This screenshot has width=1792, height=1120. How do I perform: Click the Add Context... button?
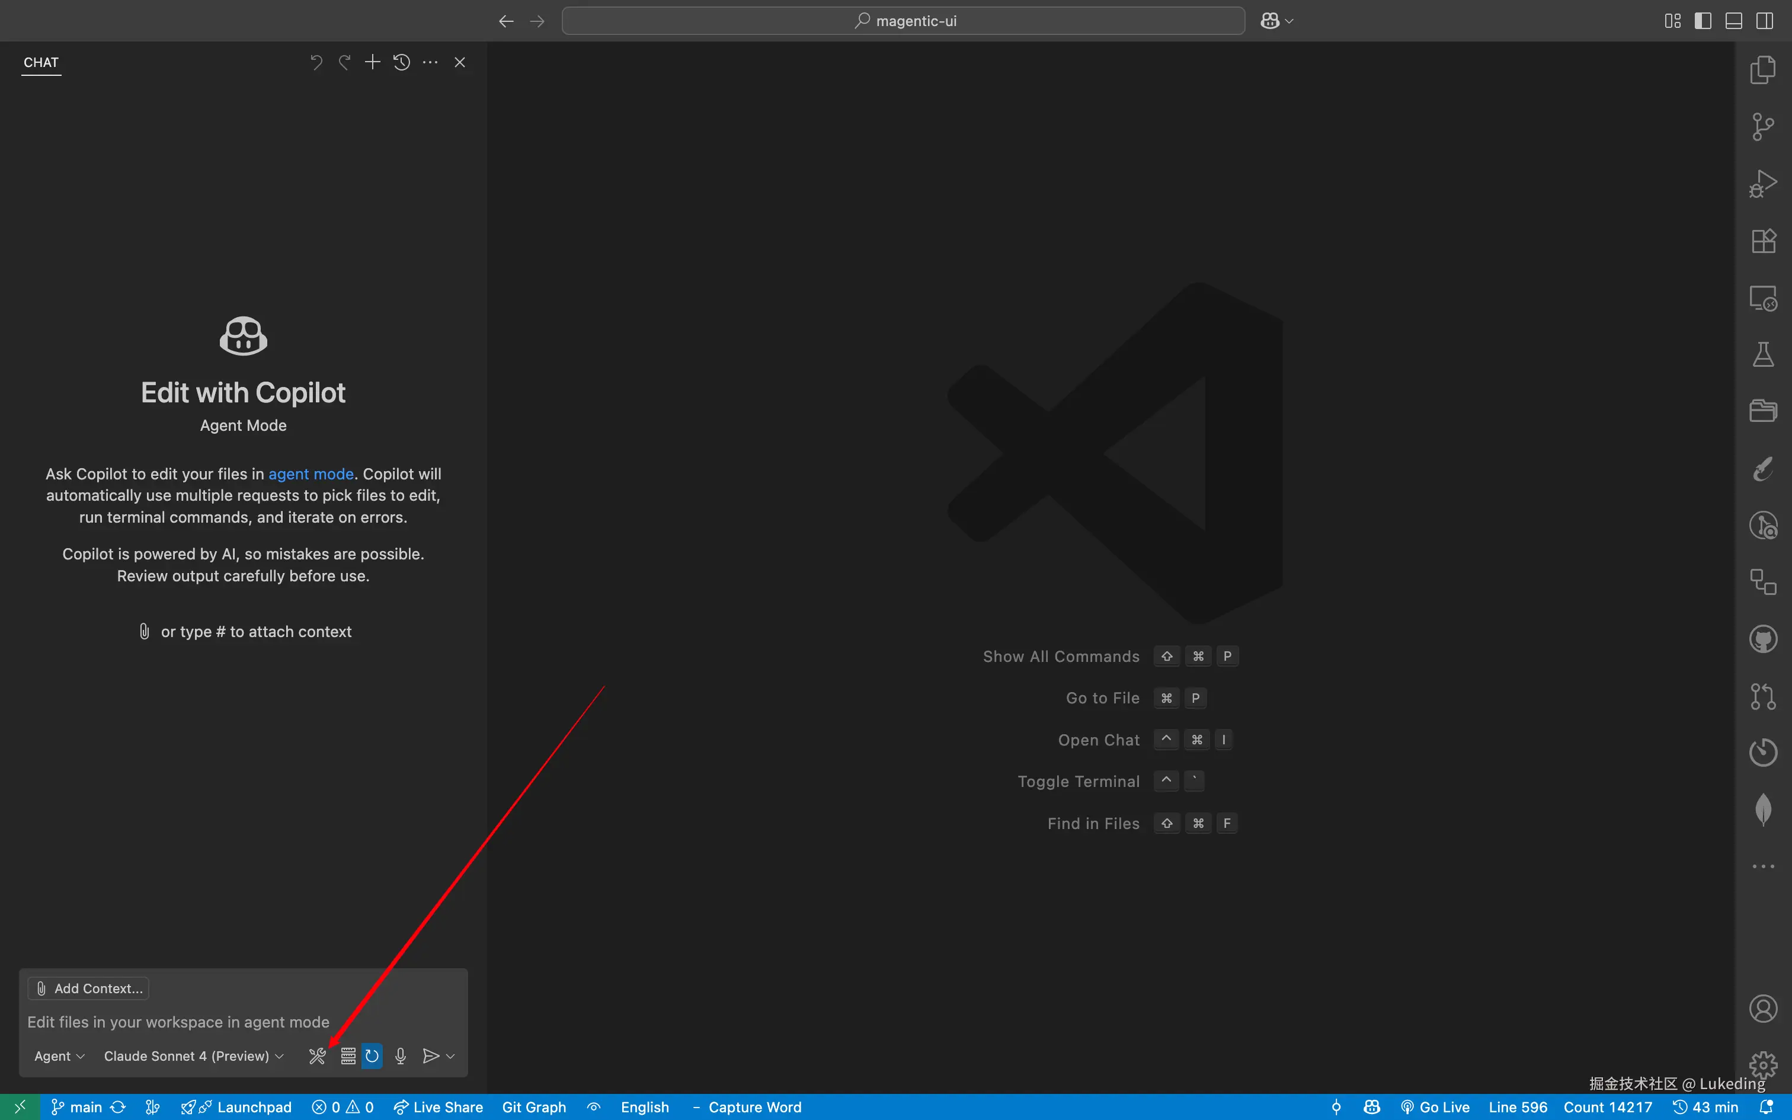(x=89, y=989)
